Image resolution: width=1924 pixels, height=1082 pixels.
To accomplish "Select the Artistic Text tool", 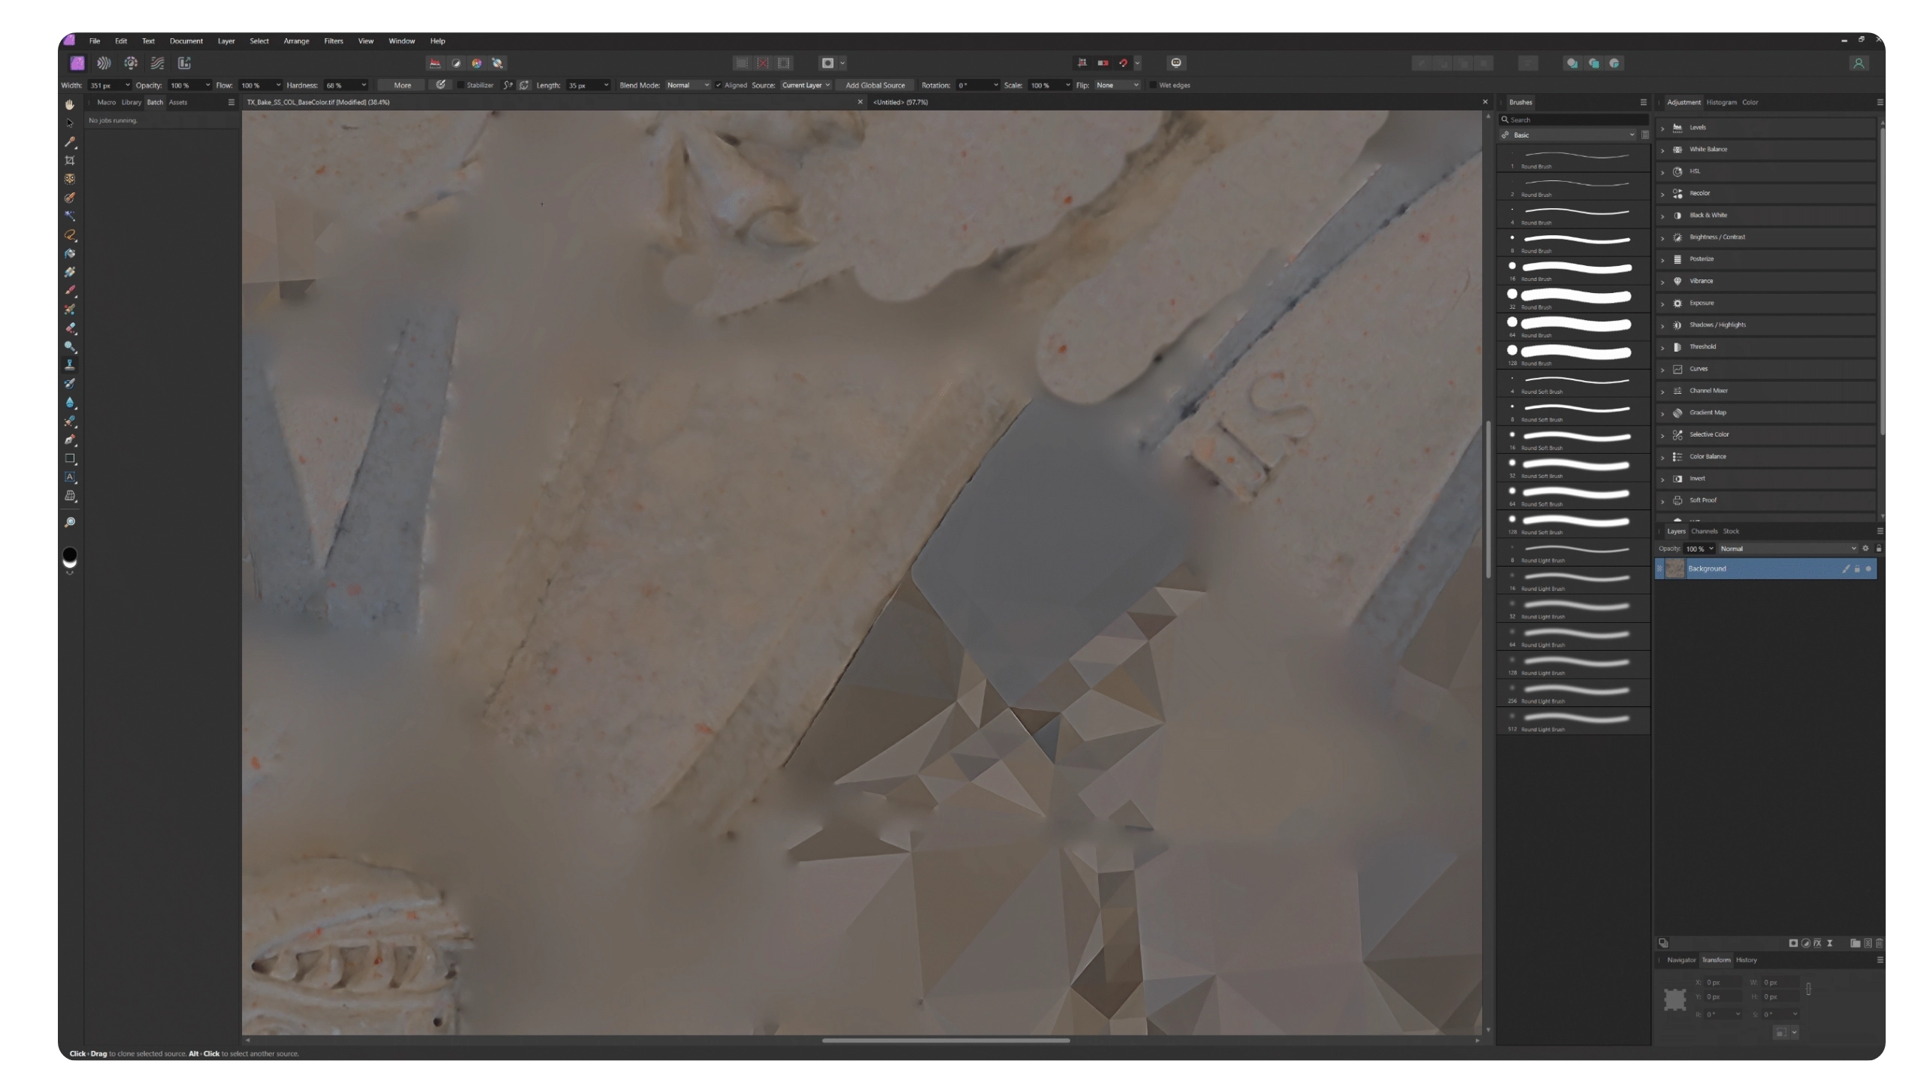I will (x=70, y=477).
